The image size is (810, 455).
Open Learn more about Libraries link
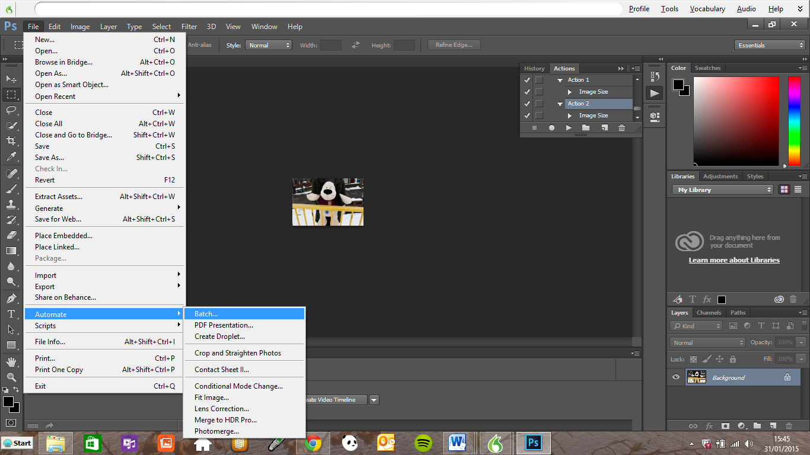(x=734, y=259)
